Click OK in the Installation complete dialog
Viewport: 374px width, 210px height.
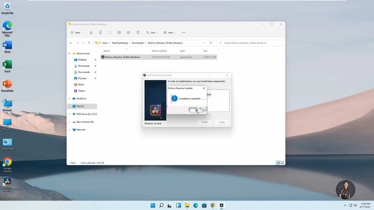point(196,110)
